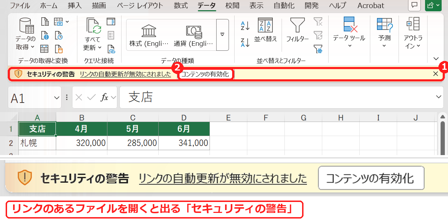This screenshot has height=221, width=448.
Task: Select the 通貨 (Currencies) data type
Action: tap(194, 35)
